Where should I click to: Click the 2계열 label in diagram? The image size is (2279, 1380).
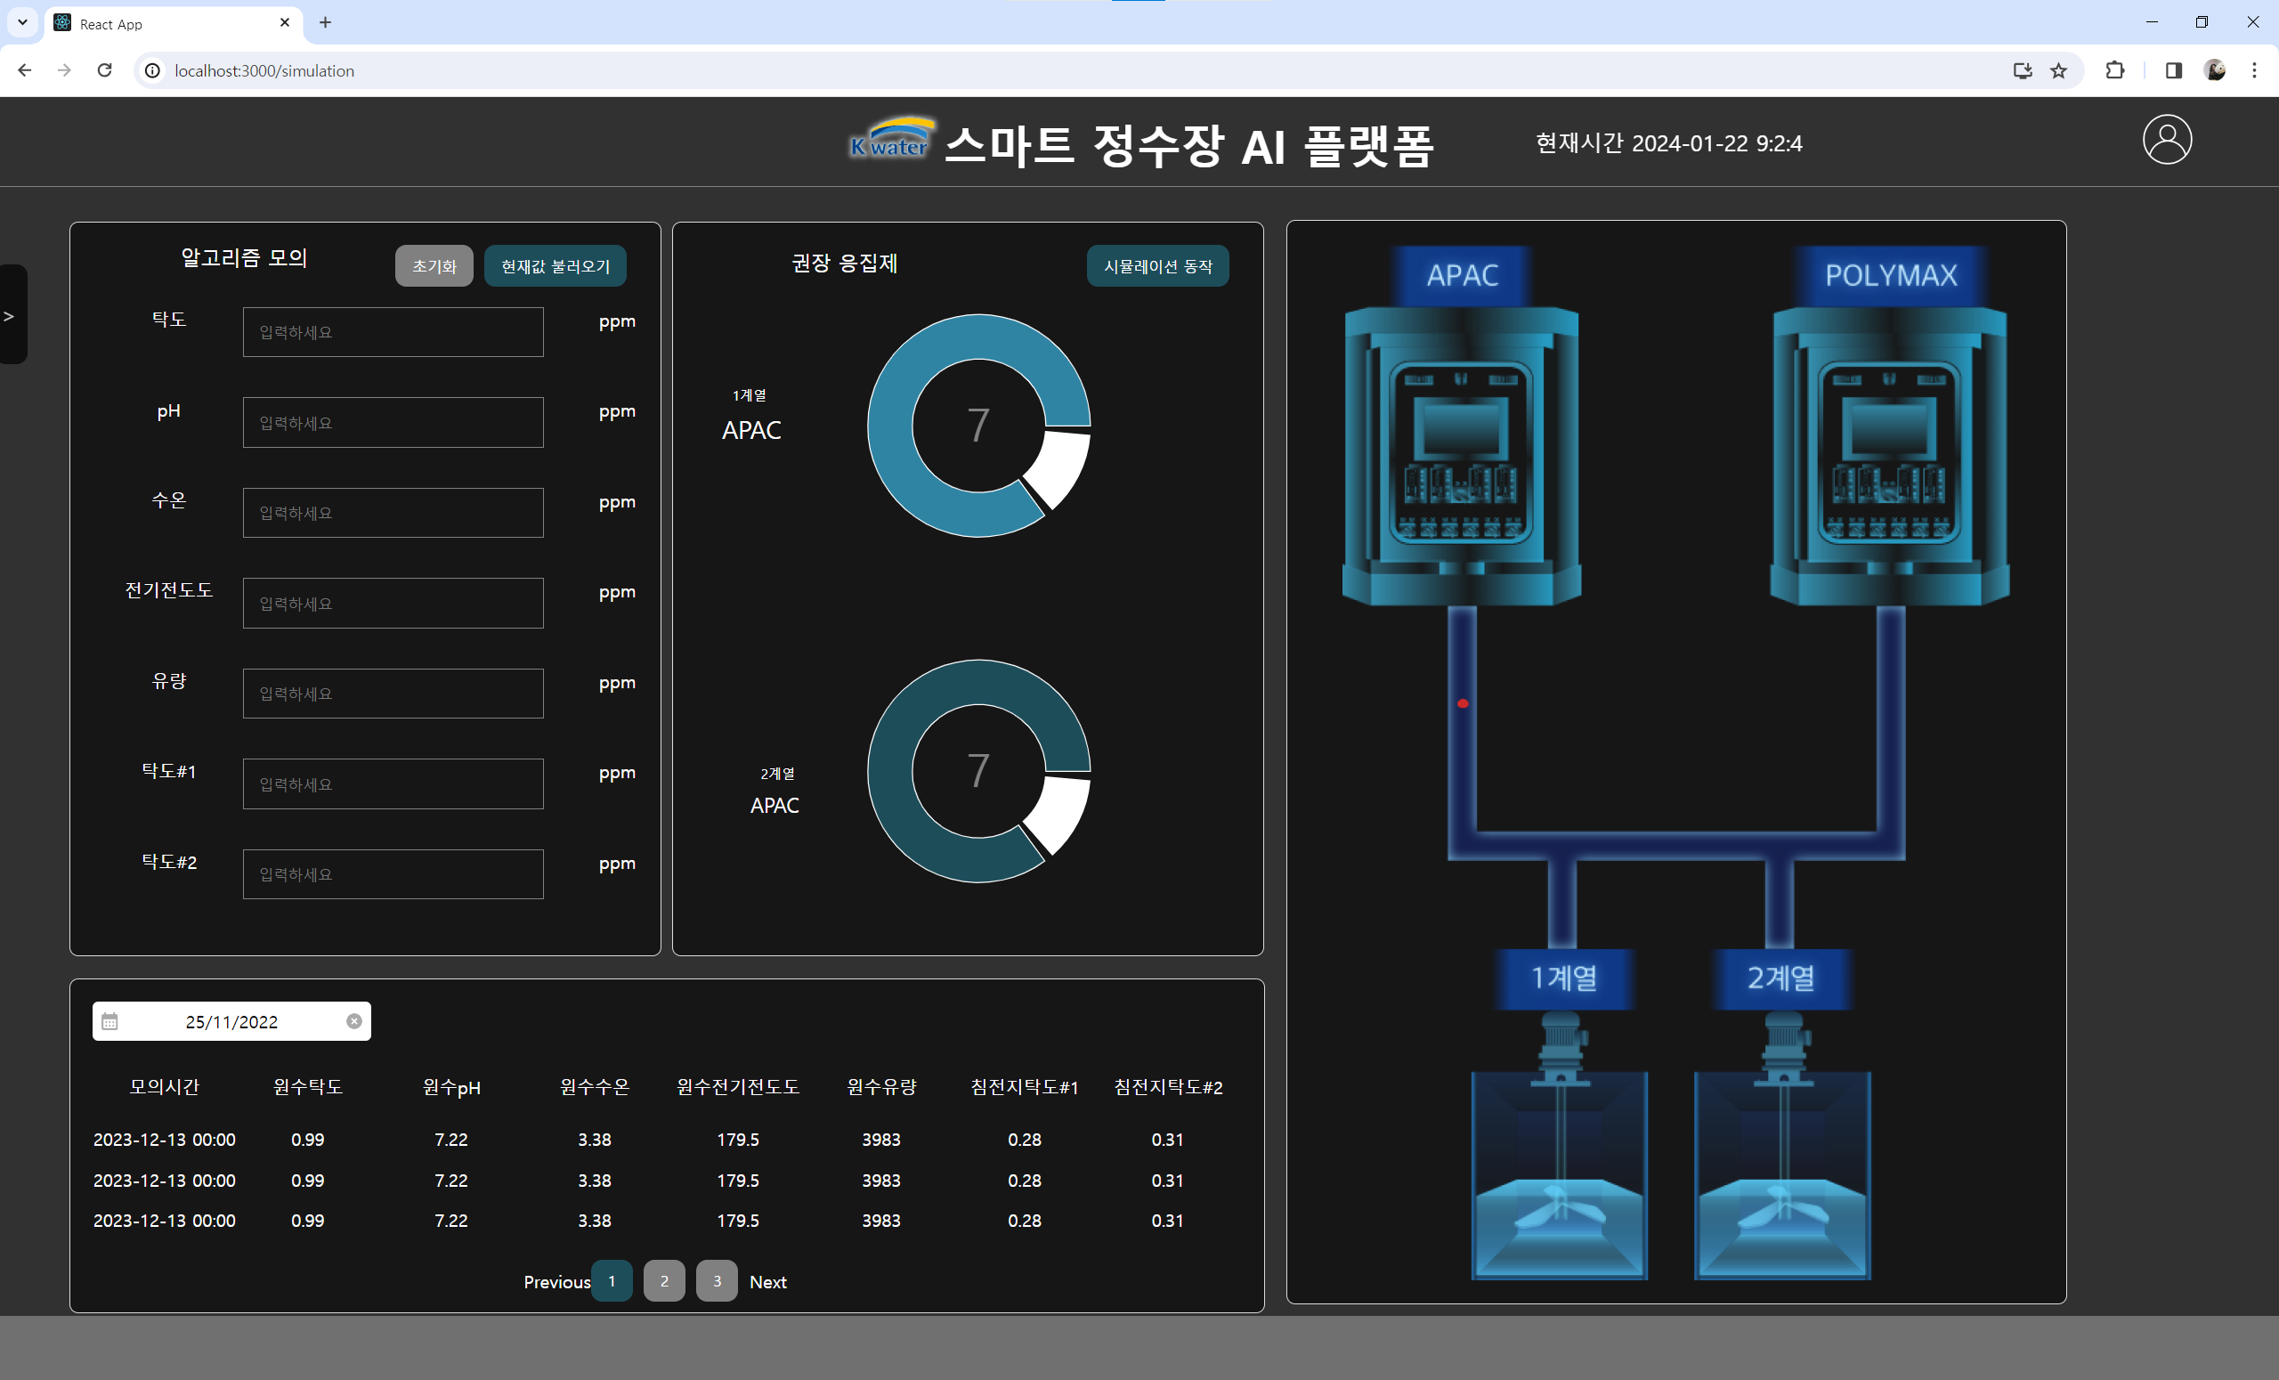pos(1780,978)
